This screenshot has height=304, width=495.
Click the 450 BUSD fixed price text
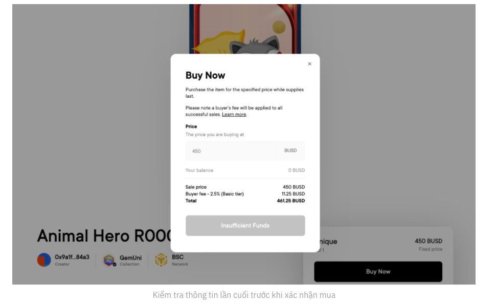[x=428, y=241]
